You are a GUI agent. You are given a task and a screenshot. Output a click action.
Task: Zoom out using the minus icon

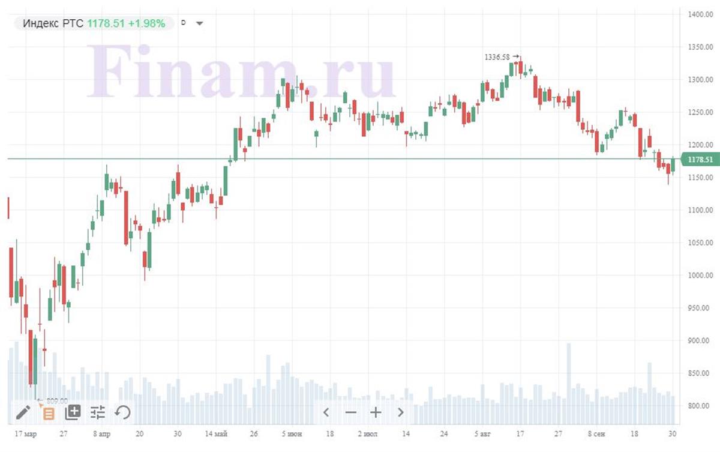coord(351,412)
